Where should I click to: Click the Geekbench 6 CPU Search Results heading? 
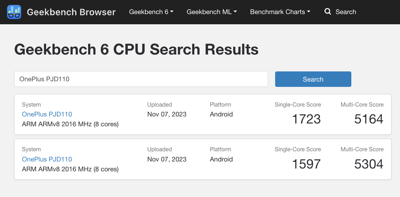[x=136, y=49]
